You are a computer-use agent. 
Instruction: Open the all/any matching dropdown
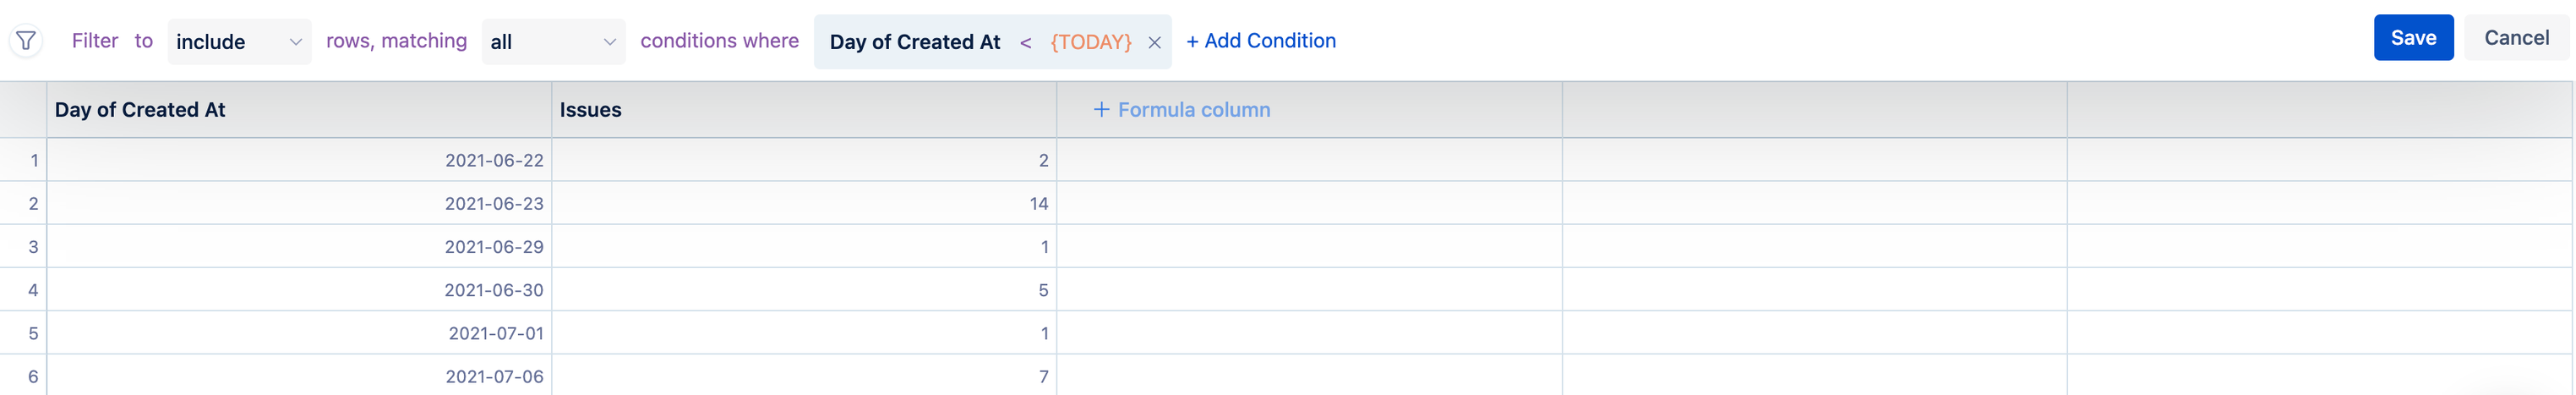(x=553, y=42)
